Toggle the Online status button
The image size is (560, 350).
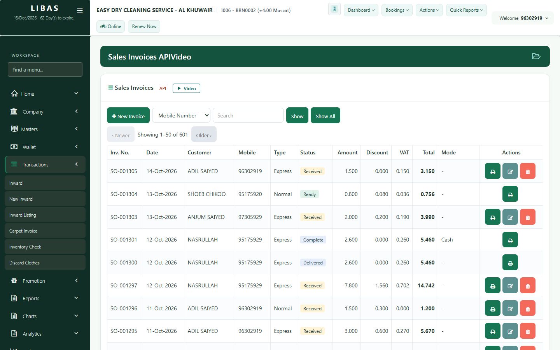pyautogui.click(x=111, y=26)
